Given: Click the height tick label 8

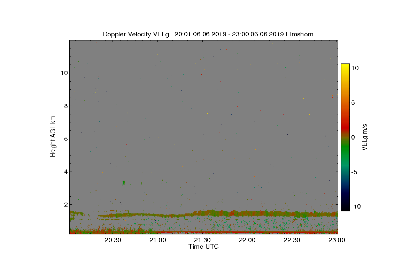Looking at the screenshot, I should 65,106.
